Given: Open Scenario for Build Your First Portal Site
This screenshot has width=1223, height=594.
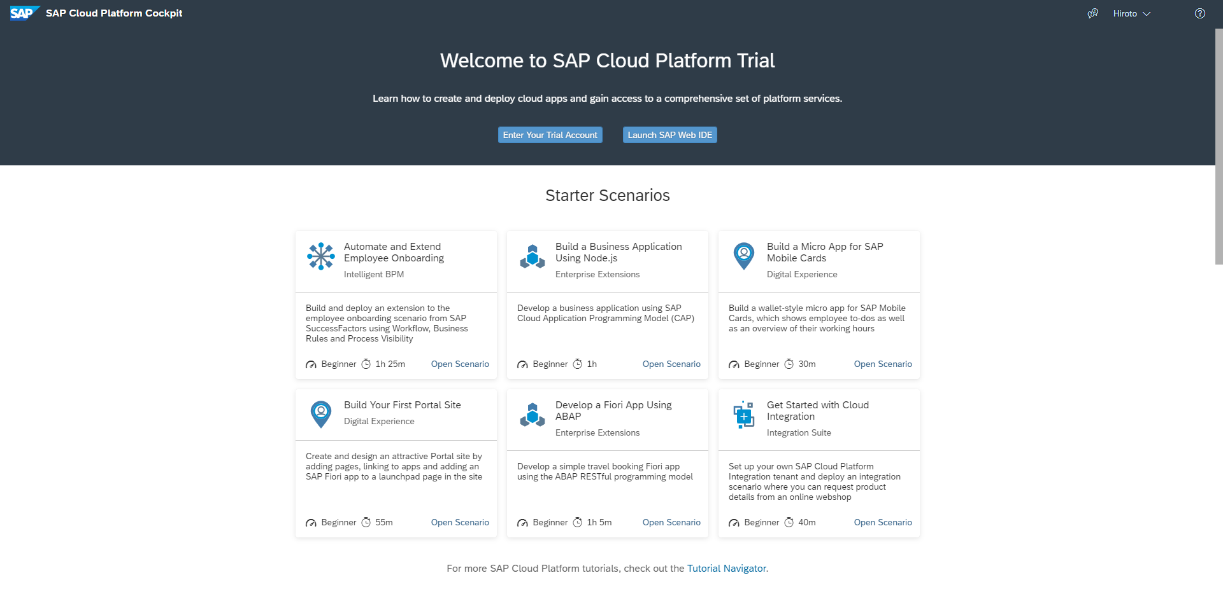Looking at the screenshot, I should point(460,522).
